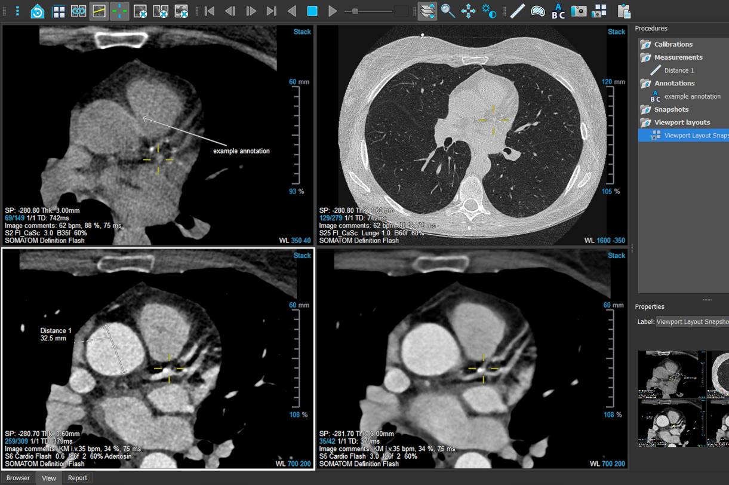Image resolution: width=729 pixels, height=485 pixels.
Task: Select the pan move tool
Action: [469, 11]
